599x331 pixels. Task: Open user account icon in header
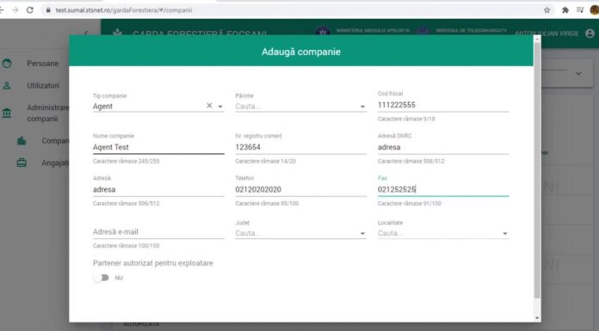(590, 34)
